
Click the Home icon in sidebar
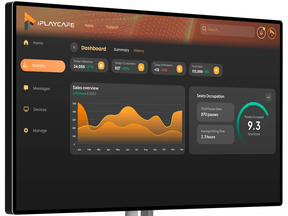click(x=26, y=43)
